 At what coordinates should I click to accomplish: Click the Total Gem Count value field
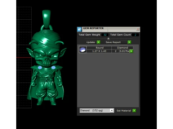(136, 35)
